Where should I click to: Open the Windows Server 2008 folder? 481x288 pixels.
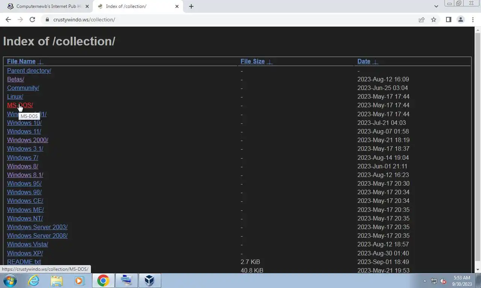click(x=37, y=235)
